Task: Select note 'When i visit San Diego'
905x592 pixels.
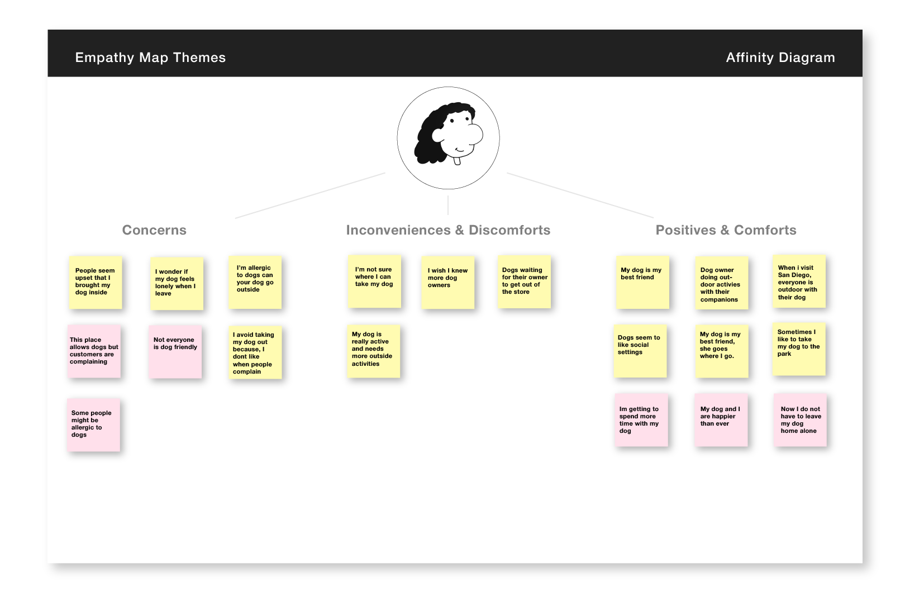Action: click(799, 281)
